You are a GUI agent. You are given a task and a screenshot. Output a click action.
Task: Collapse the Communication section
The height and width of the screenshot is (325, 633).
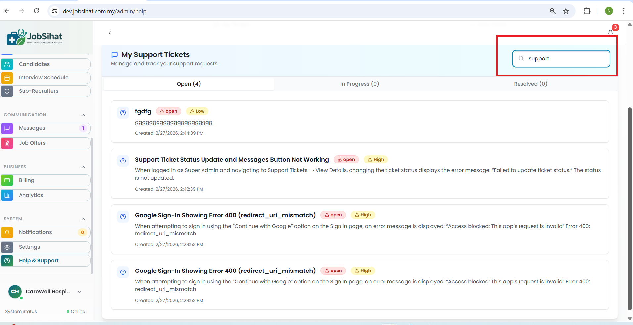coord(83,115)
